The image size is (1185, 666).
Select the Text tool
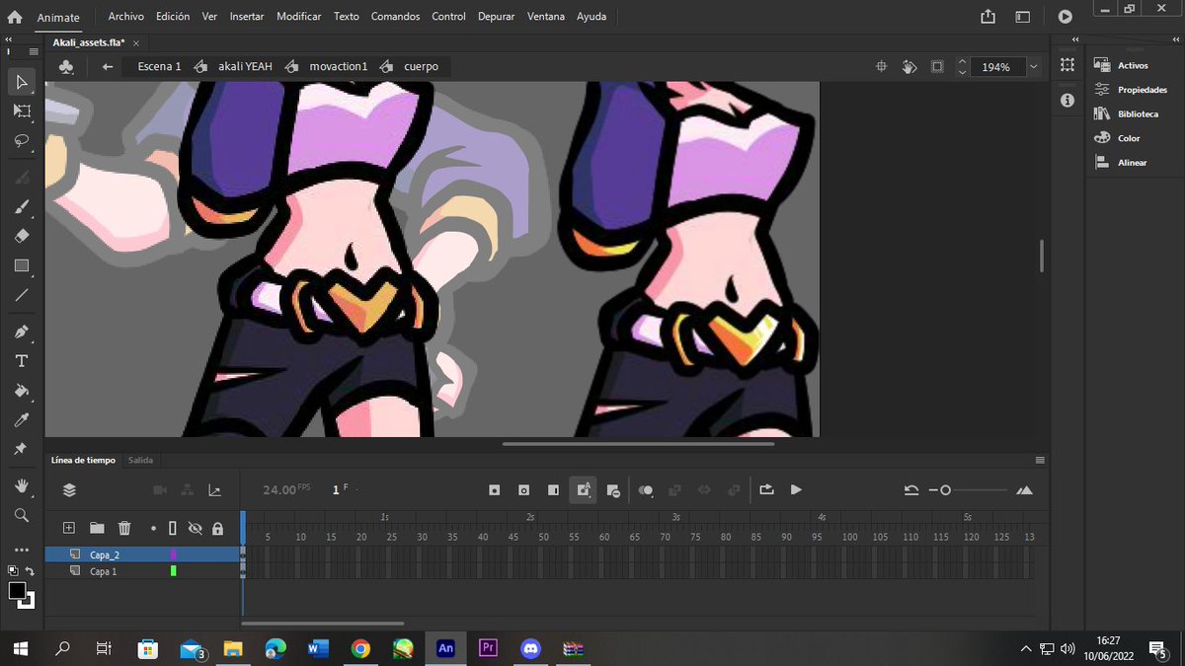pos(22,361)
